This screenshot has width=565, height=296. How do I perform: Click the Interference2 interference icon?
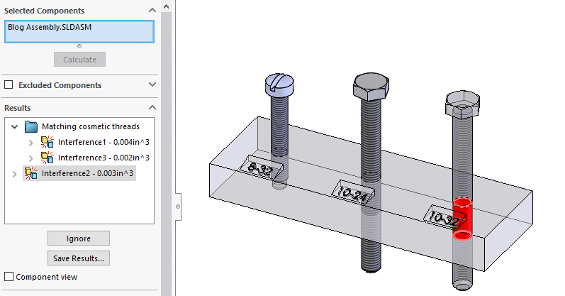(31, 173)
